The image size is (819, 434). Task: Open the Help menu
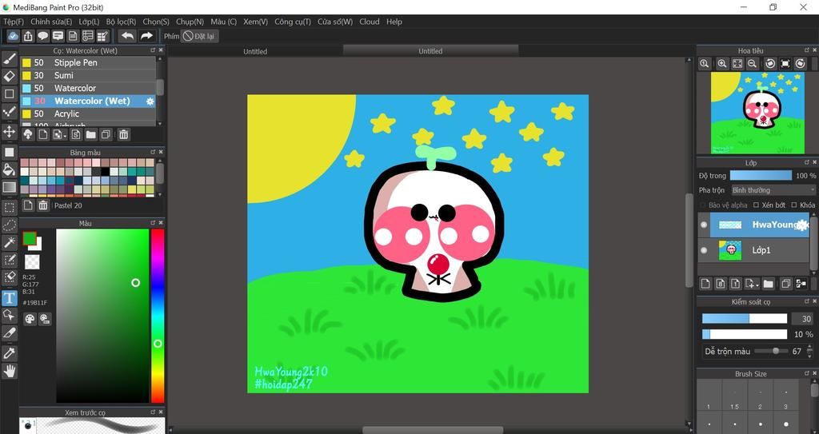coord(394,22)
